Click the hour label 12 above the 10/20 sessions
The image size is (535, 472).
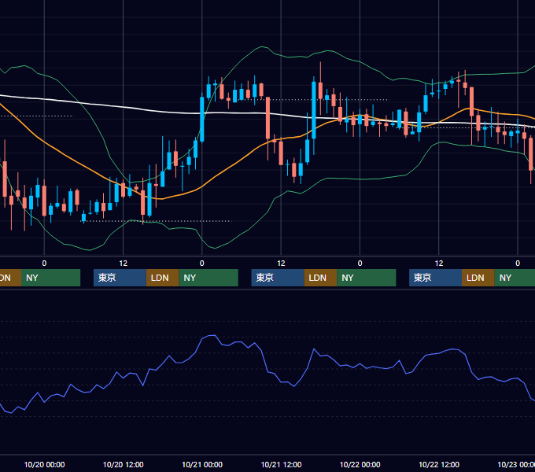(124, 264)
